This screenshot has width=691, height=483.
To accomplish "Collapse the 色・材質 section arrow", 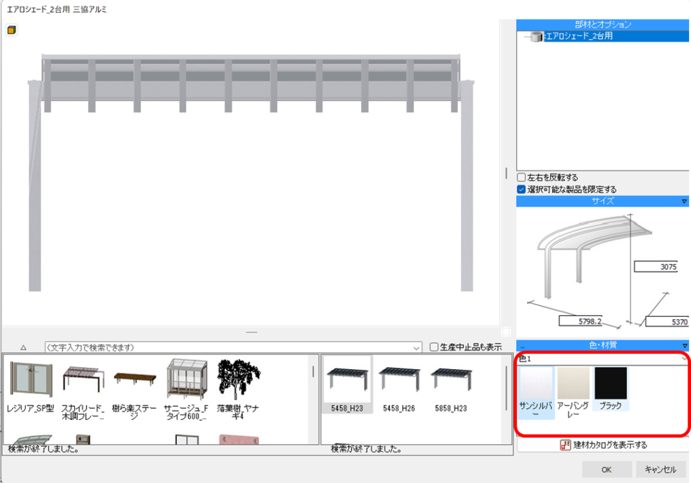I will click(x=684, y=346).
